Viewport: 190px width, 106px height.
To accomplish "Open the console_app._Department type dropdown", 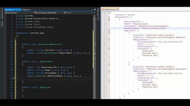I will (48, 13).
